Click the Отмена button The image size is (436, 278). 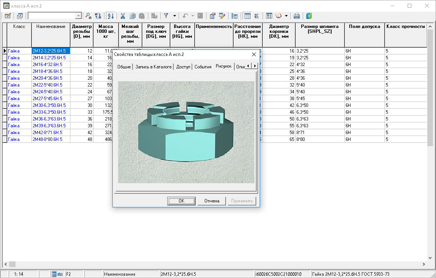(x=212, y=201)
